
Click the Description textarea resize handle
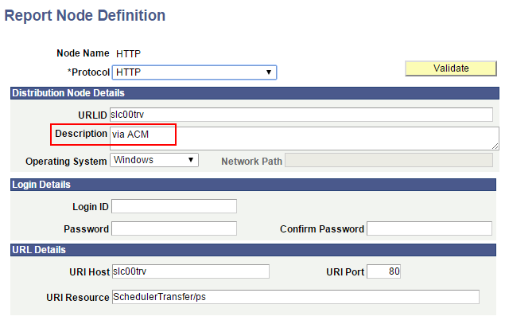pyautogui.click(x=495, y=146)
